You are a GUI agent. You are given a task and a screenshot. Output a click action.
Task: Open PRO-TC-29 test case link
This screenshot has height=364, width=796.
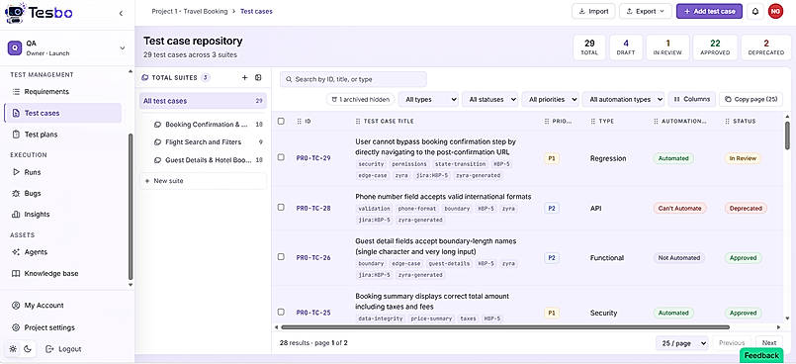coord(313,158)
